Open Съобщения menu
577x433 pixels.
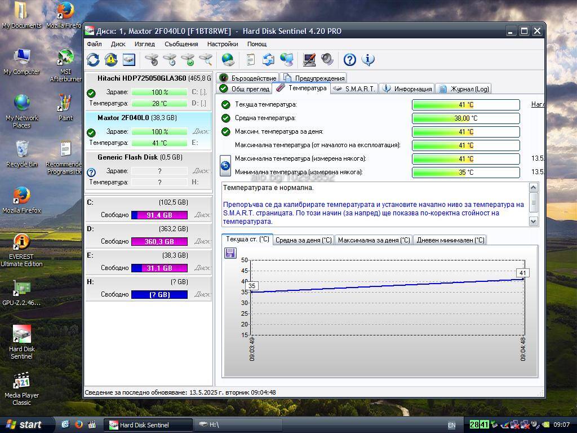181,44
